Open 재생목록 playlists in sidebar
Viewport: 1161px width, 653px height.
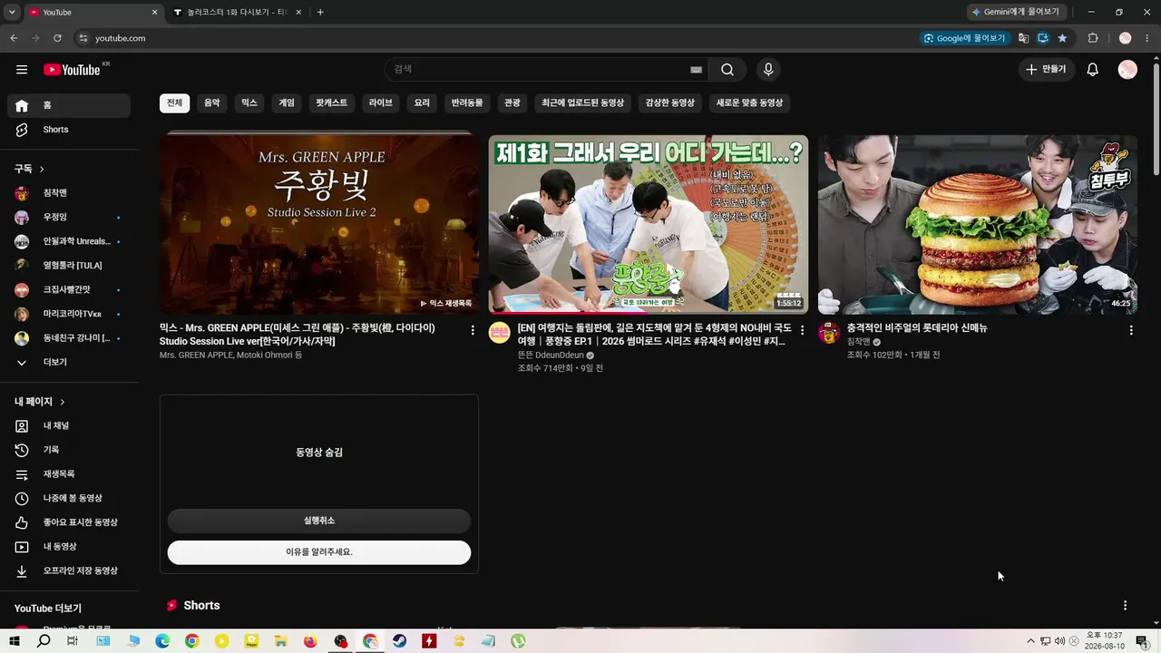69,474
